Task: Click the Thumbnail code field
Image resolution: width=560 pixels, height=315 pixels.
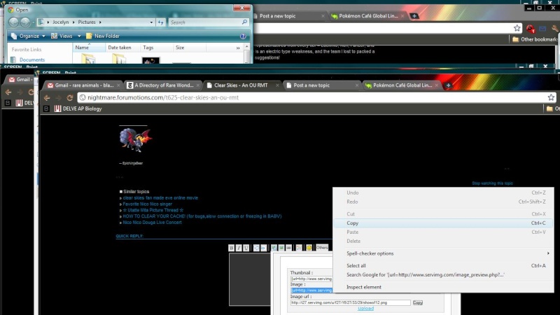Action: pos(311,279)
